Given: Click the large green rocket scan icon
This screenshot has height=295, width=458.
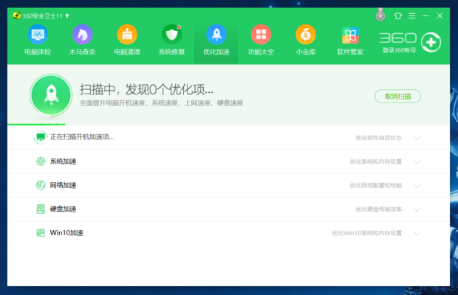Looking at the screenshot, I should click(51, 95).
